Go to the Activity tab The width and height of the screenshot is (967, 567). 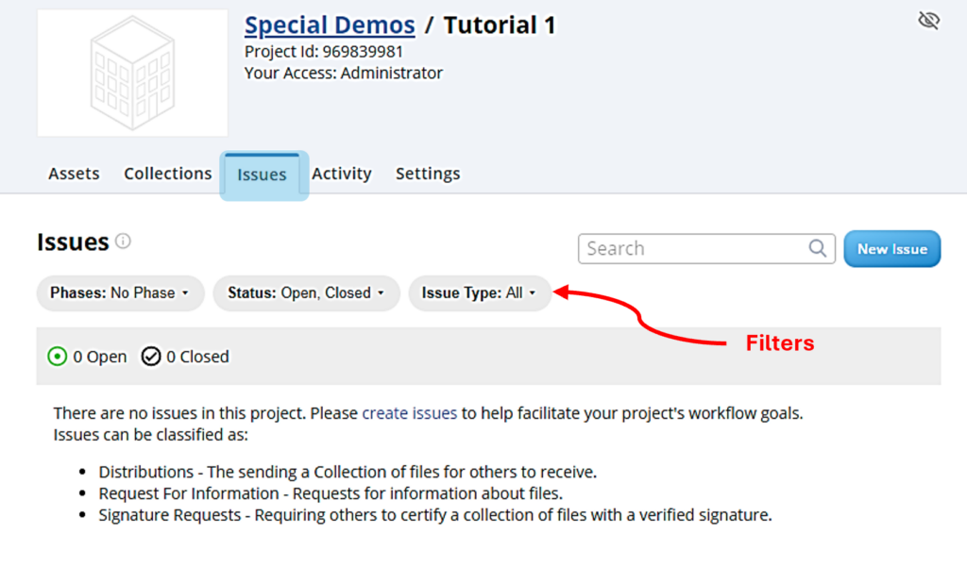pos(342,174)
